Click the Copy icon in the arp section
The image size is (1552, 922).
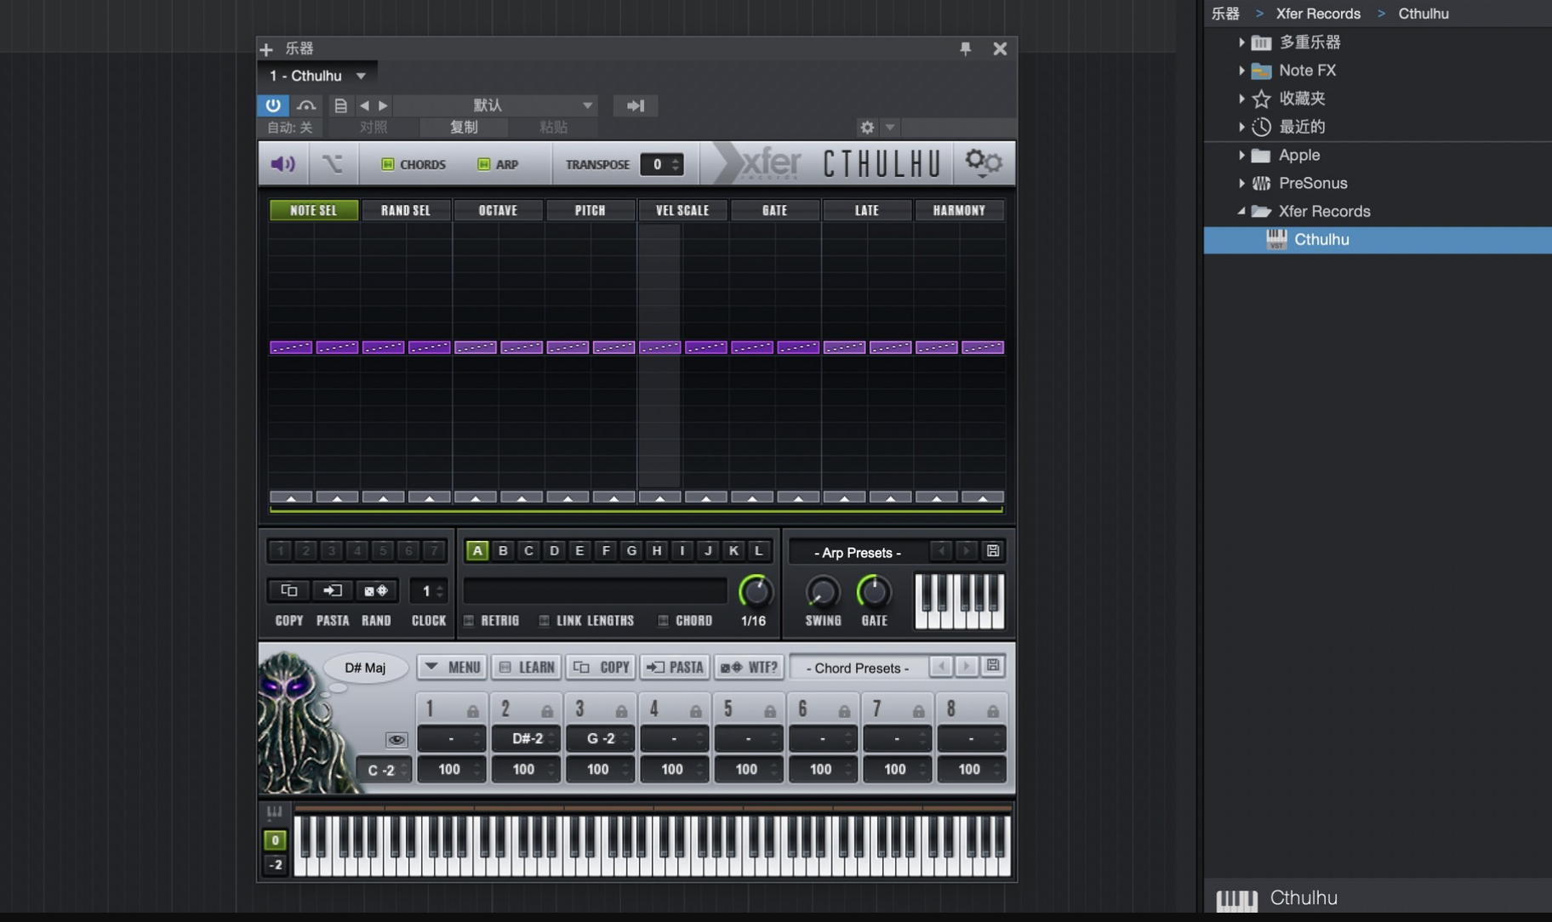(x=288, y=590)
